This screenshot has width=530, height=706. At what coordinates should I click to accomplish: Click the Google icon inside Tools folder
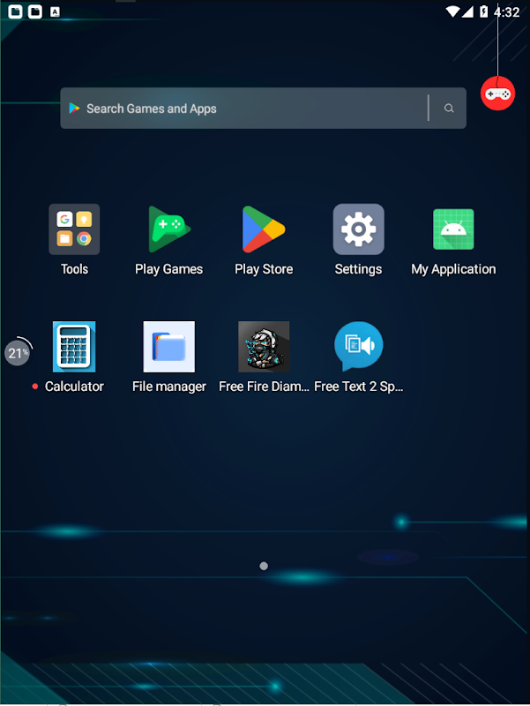(64, 219)
